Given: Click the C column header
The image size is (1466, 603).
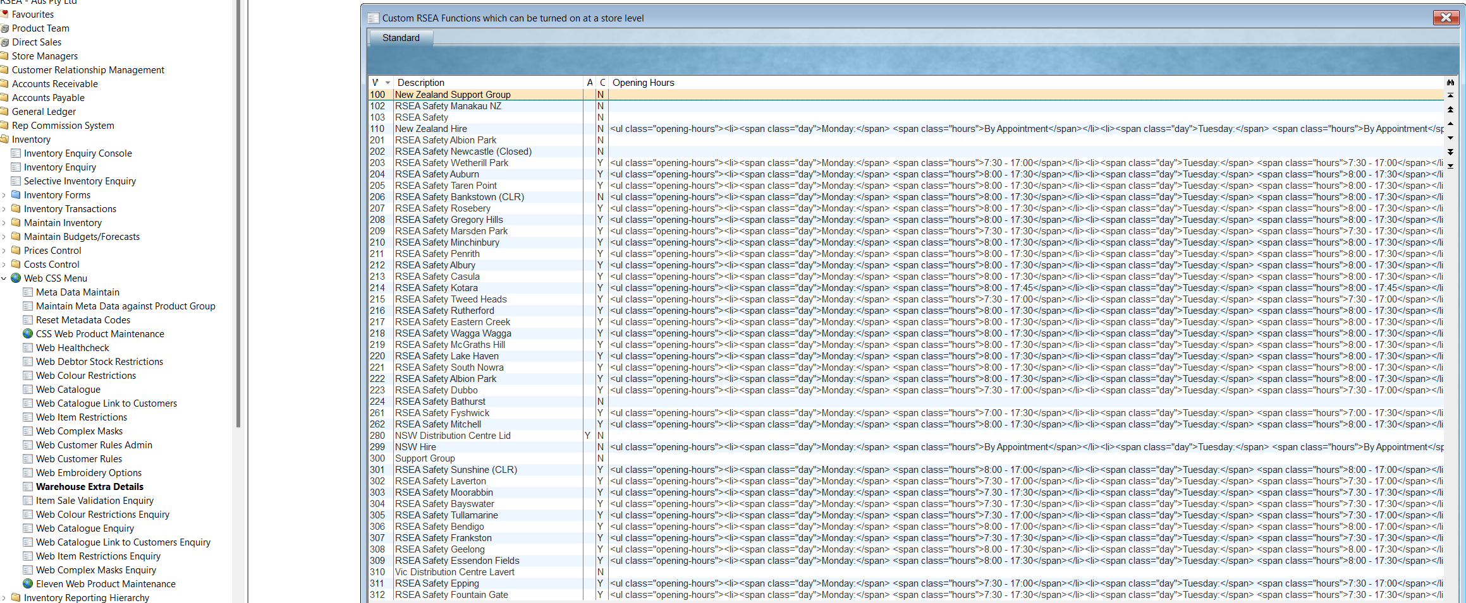Looking at the screenshot, I should [602, 83].
